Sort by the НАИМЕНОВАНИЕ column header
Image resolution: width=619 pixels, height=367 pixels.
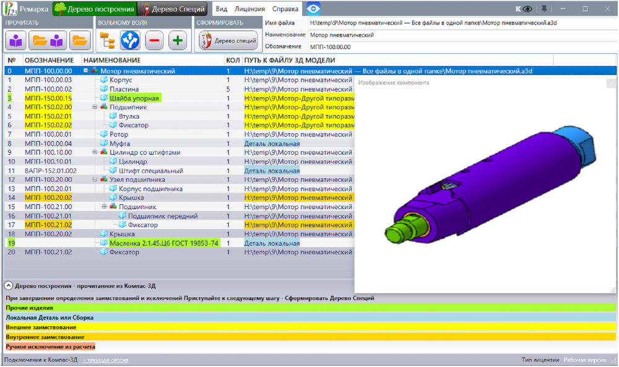coord(111,61)
